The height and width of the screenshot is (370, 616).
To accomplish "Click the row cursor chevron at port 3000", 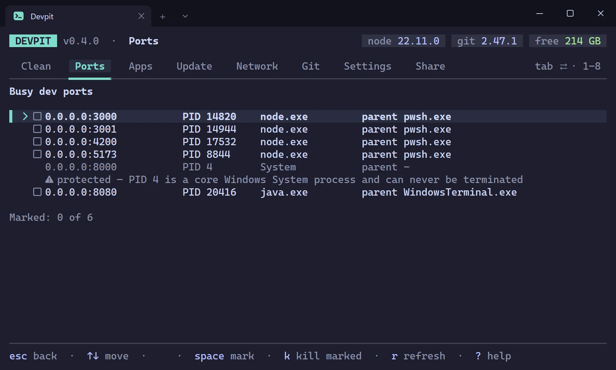I will pyautogui.click(x=25, y=116).
